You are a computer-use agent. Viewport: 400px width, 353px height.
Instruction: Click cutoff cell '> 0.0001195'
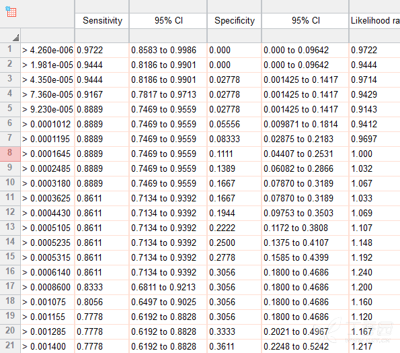pyautogui.click(x=48, y=139)
